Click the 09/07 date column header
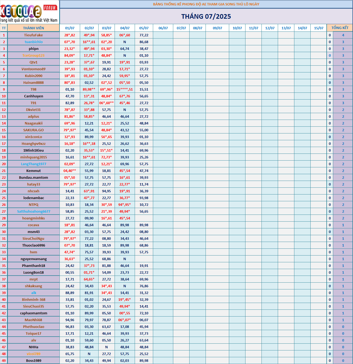The height and width of the screenshot is (364, 353). point(217,28)
